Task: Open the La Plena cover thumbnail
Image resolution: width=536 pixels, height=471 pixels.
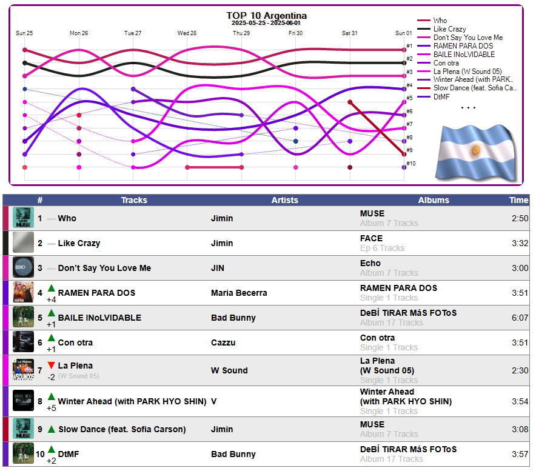Action: [23, 370]
